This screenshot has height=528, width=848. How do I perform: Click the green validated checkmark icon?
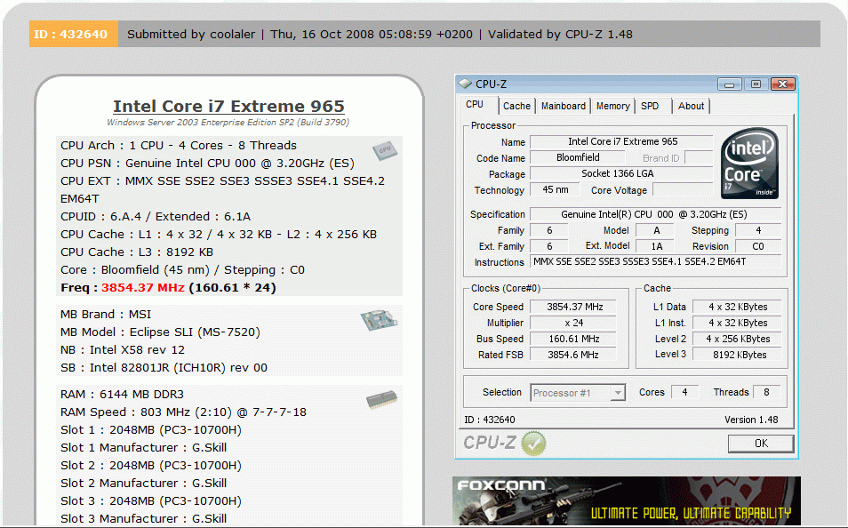coord(534,443)
